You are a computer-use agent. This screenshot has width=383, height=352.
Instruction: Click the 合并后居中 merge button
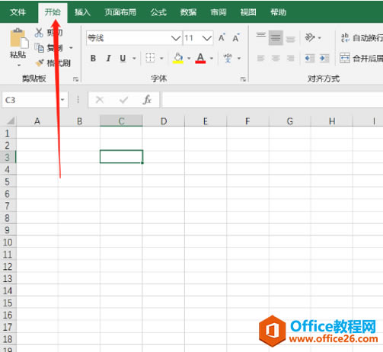click(361, 59)
